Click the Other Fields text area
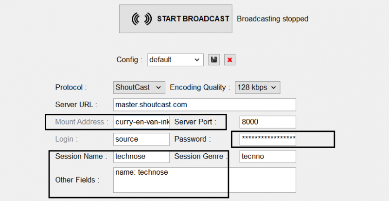389x201 pixels. coord(204,180)
